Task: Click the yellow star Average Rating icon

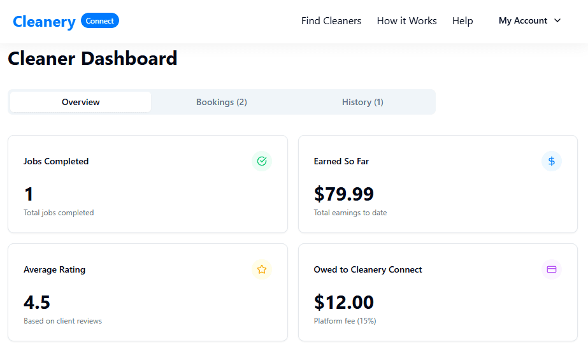Action: coord(261,269)
